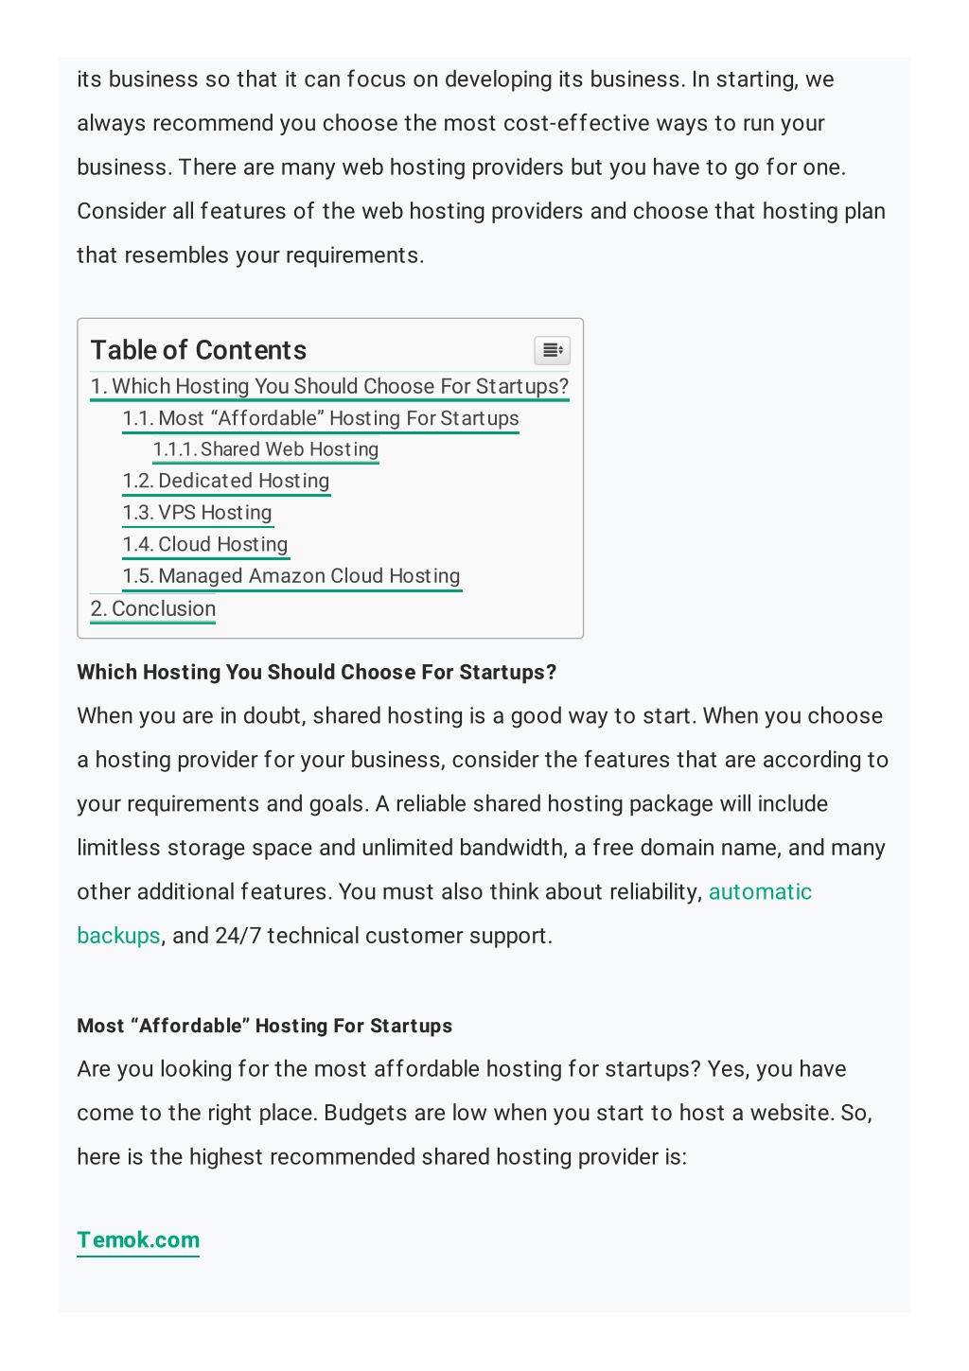
Task: Click the paragraph starting 'Are you looking for'
Action: [x=475, y=1113]
